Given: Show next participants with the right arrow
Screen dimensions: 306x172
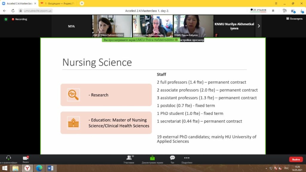Looking at the screenshot, I should tap(258, 26).
